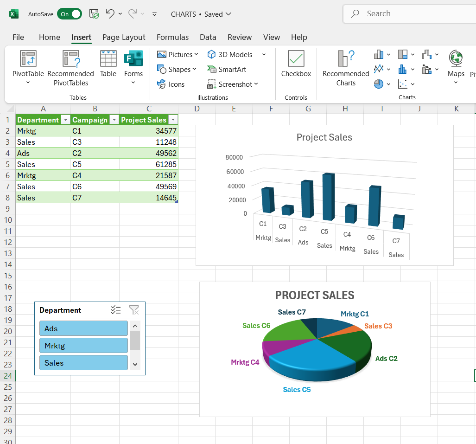Open the Shapes gallery
The height and width of the screenshot is (444, 476).
pyautogui.click(x=177, y=69)
